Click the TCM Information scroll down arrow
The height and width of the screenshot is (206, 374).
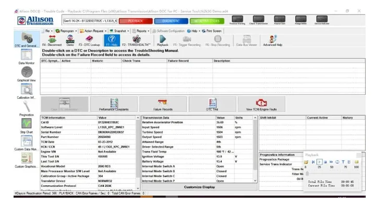[138, 188]
